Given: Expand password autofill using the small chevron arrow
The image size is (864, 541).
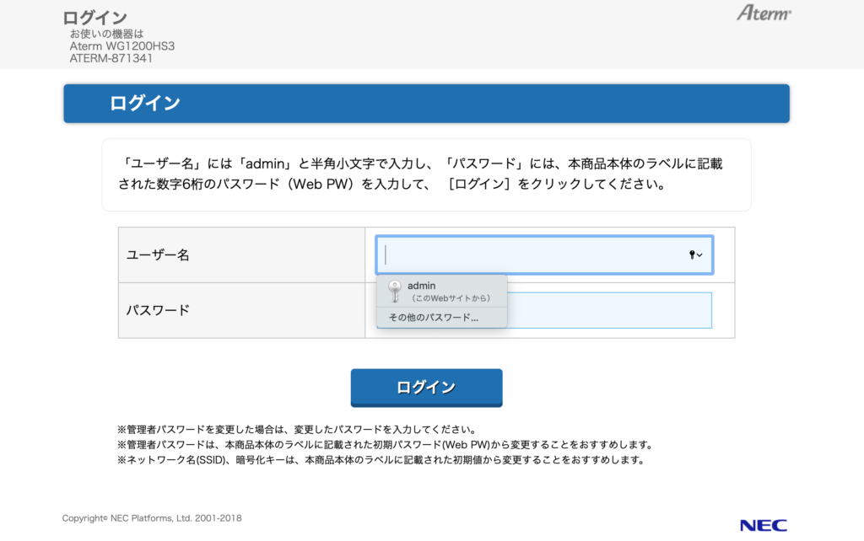Looking at the screenshot, I should tap(700, 255).
